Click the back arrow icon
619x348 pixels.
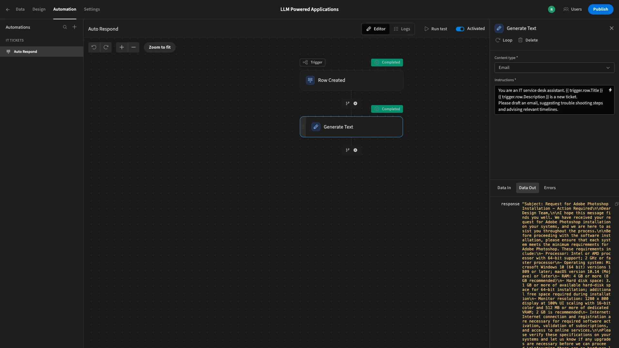[8, 9]
